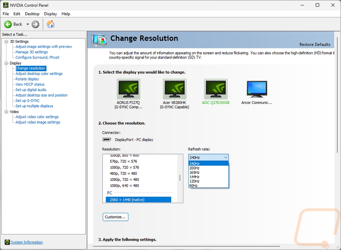The width and height of the screenshot is (341, 250).
Task: Choose 144Hz from refresh rate list
Action: (208, 177)
